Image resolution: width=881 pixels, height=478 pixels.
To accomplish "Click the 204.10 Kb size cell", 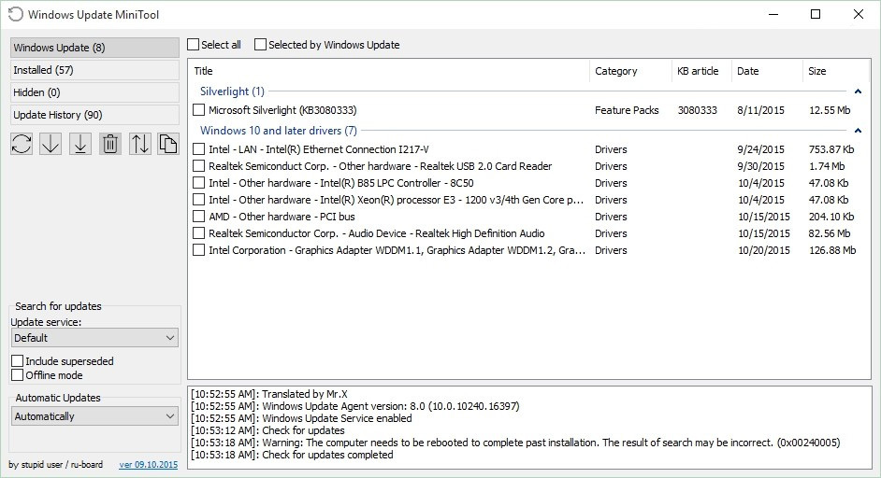I will click(x=831, y=217).
